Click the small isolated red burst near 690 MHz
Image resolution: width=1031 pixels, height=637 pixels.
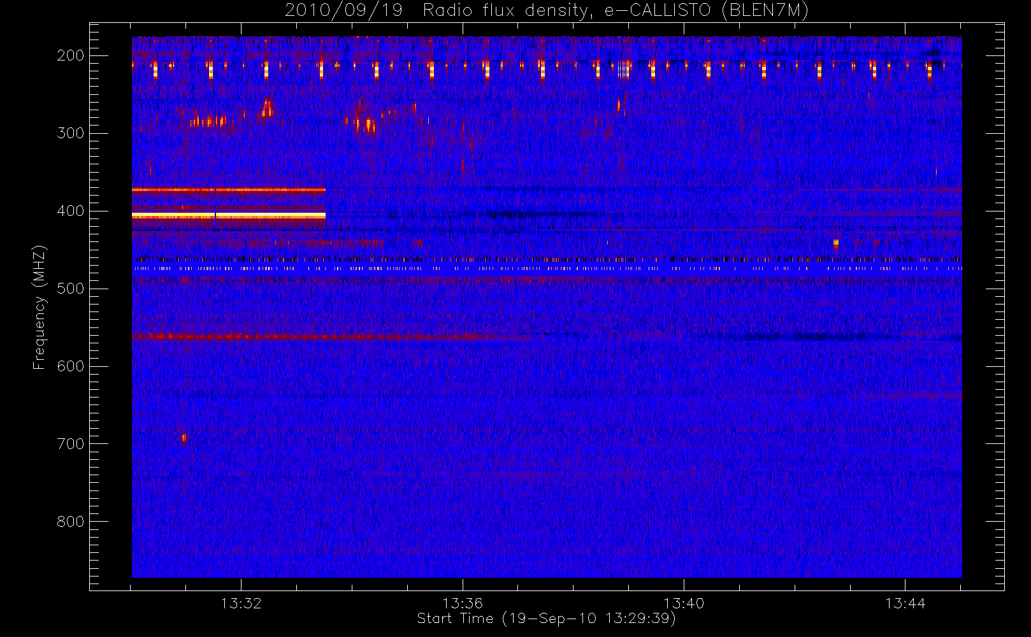[x=184, y=438]
